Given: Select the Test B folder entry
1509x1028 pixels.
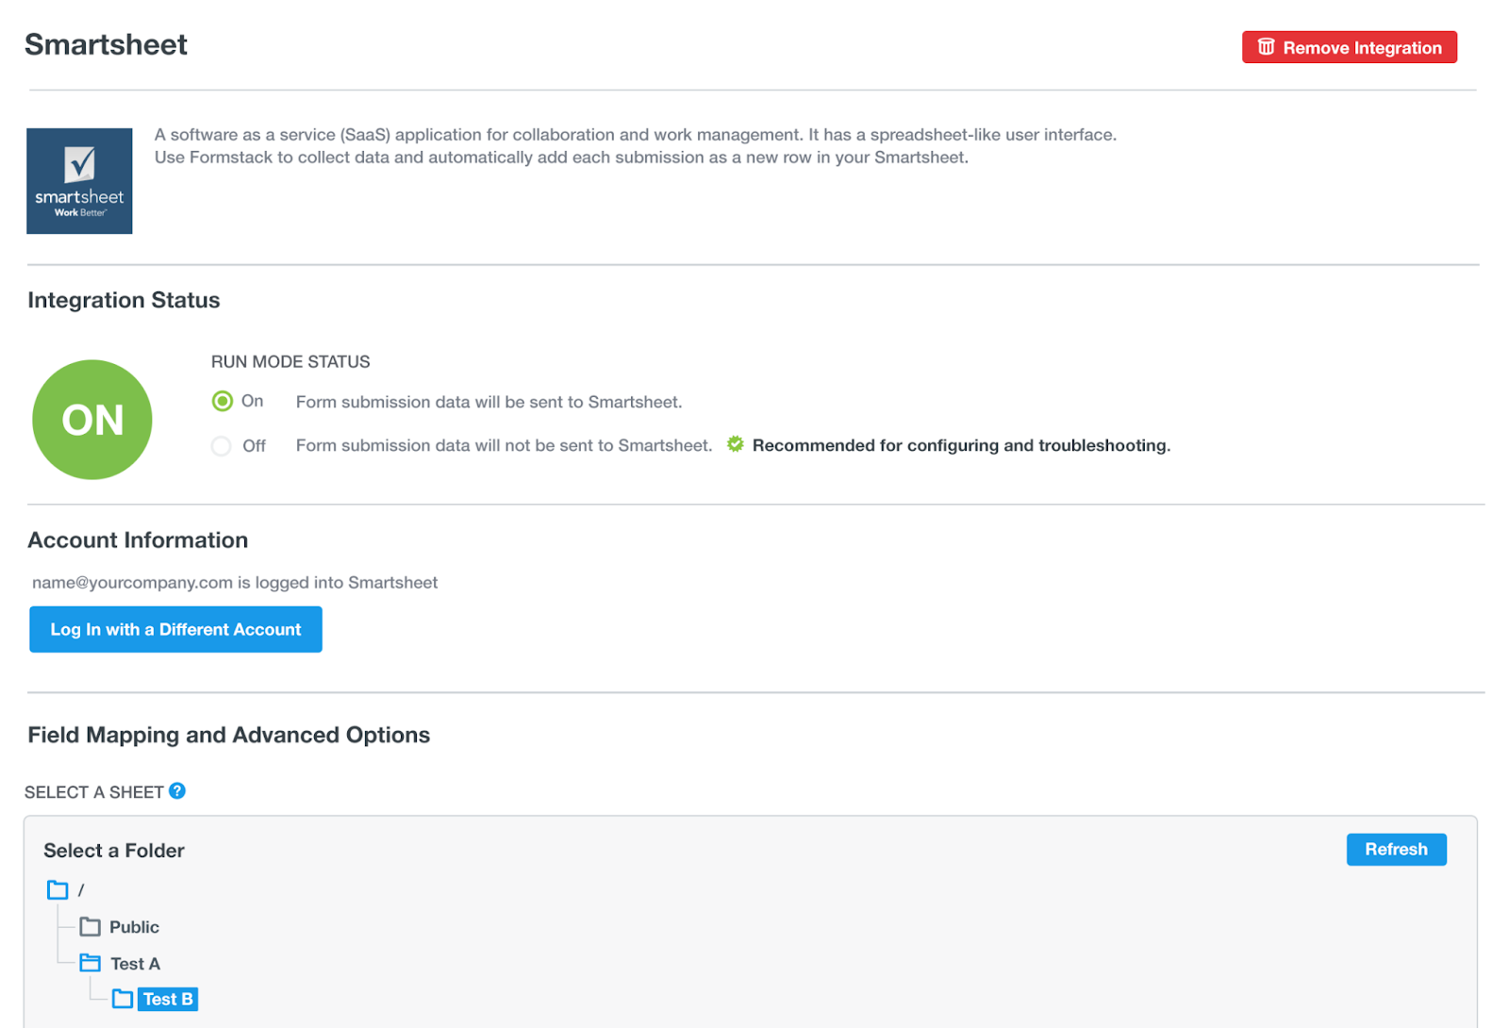Looking at the screenshot, I should pyautogui.click(x=167, y=998).
